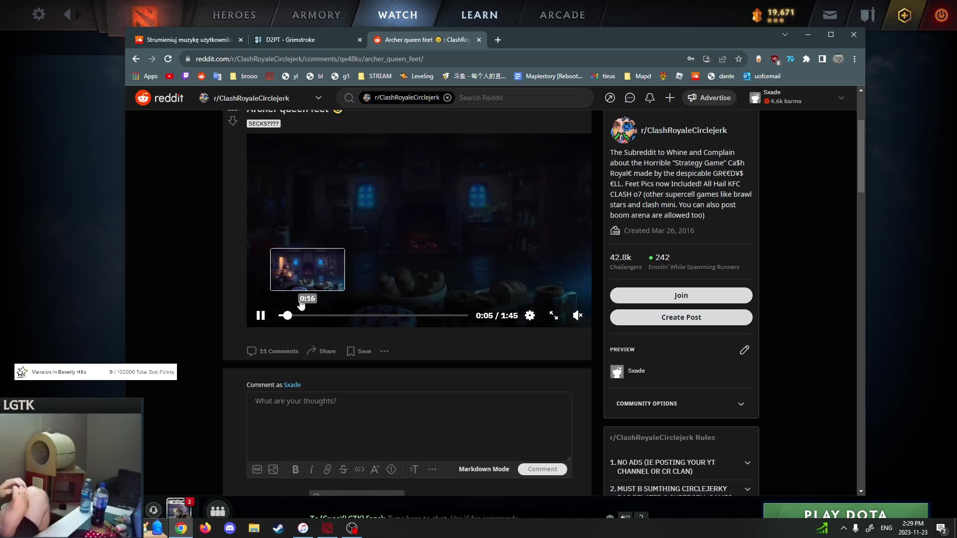Image resolution: width=957 pixels, height=538 pixels.
Task: Insert a link in comment editor
Action: point(327,469)
